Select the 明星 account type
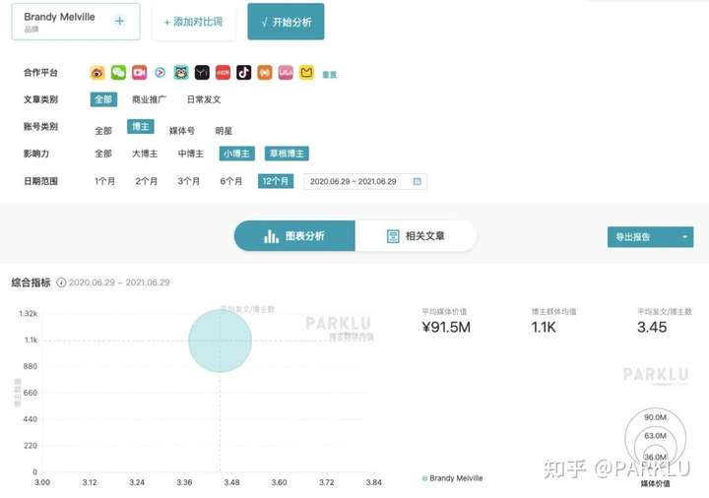This screenshot has width=709, height=498. (x=224, y=131)
